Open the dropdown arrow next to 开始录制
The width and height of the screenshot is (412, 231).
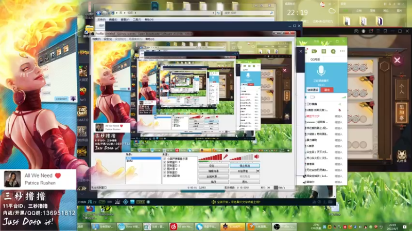click(258, 171)
